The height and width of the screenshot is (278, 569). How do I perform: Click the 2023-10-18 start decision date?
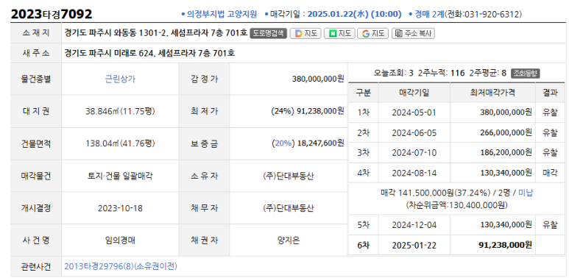(120, 208)
